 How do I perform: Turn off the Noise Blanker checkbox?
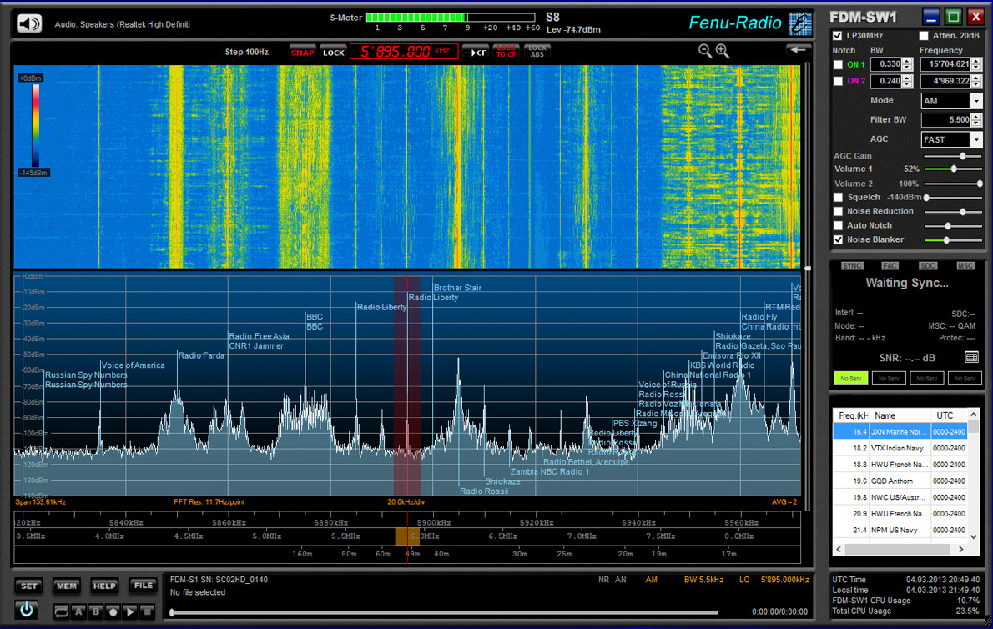click(838, 239)
